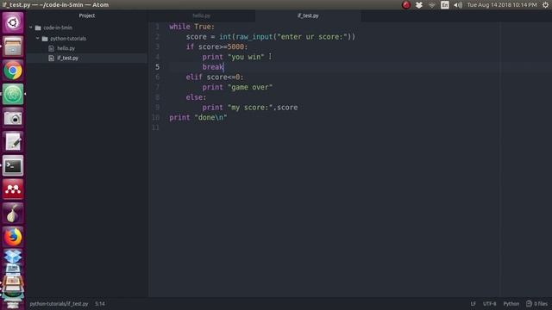Click the red recording indicator in top bar

point(406,5)
